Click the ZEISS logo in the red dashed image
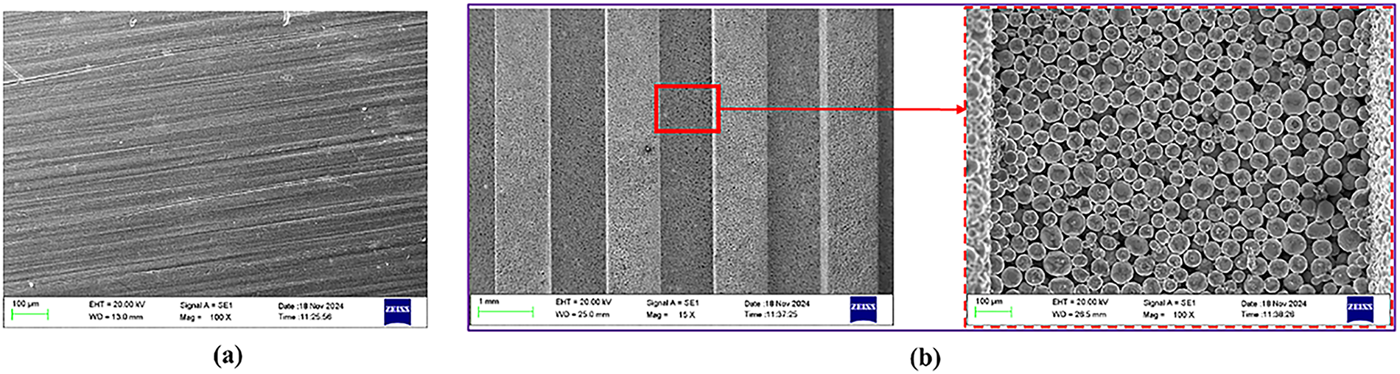 (1359, 308)
